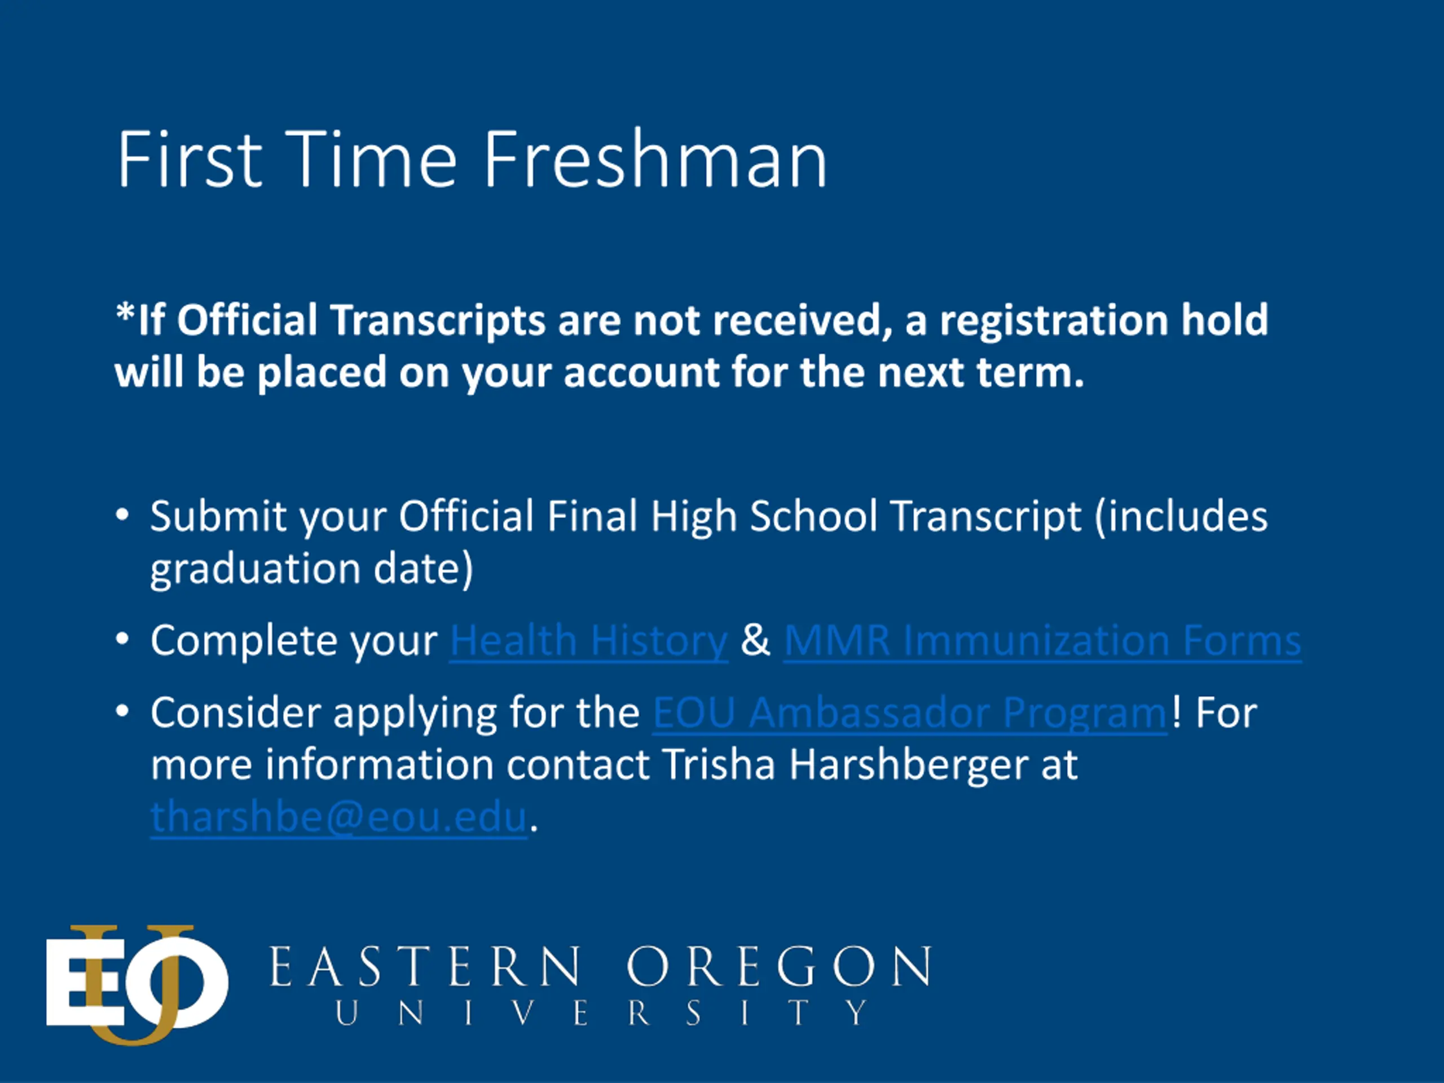Click the EOU logo emblem
The width and height of the screenshot is (1444, 1083).
click(x=137, y=985)
